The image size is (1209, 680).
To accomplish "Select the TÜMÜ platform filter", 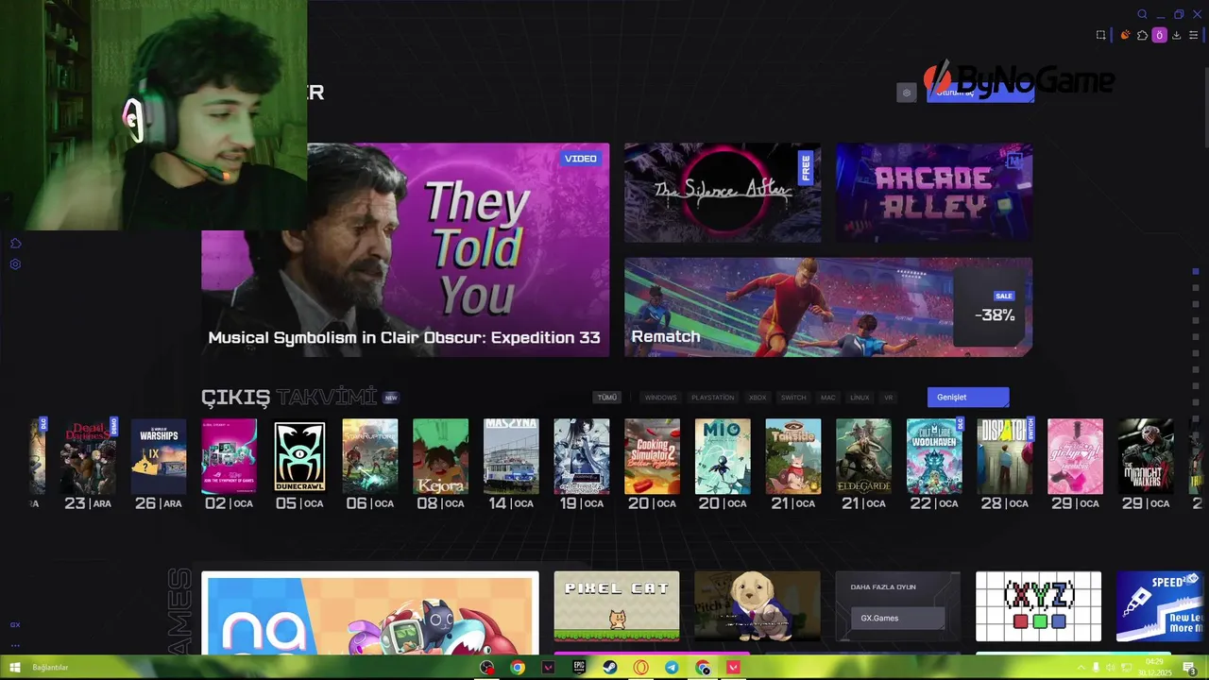I will [607, 398].
